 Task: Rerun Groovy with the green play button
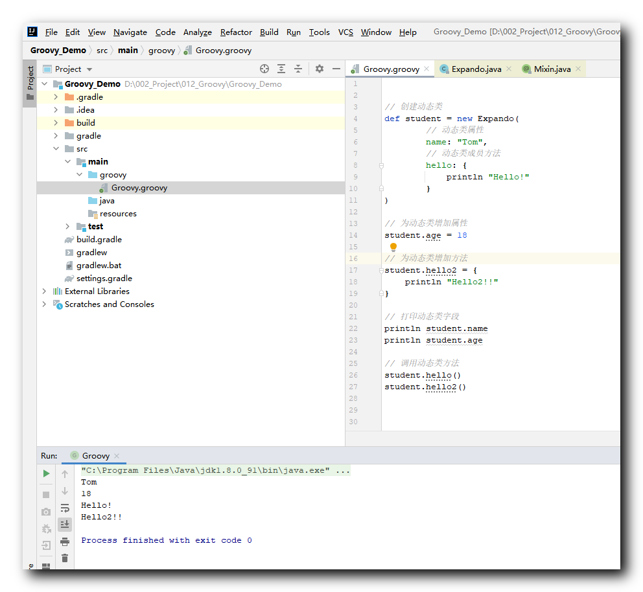click(46, 473)
